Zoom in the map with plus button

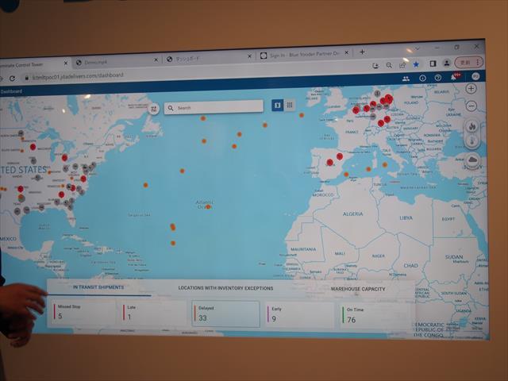point(471,89)
